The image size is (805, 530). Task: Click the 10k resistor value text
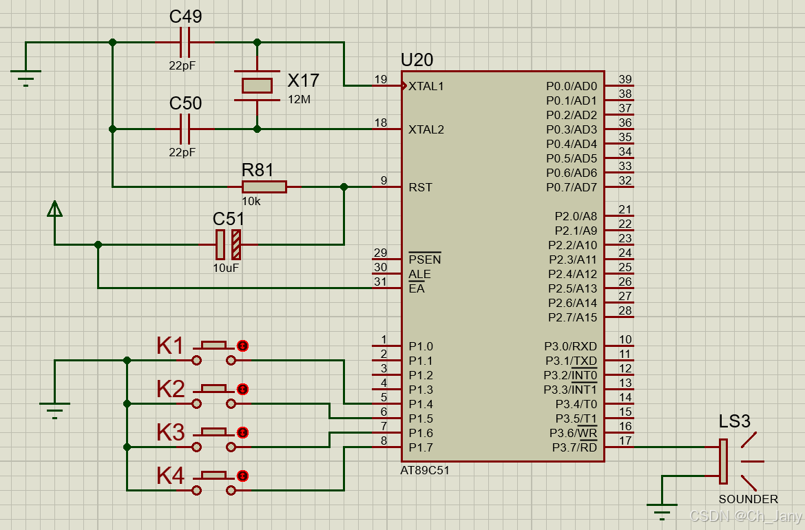pyautogui.click(x=251, y=201)
